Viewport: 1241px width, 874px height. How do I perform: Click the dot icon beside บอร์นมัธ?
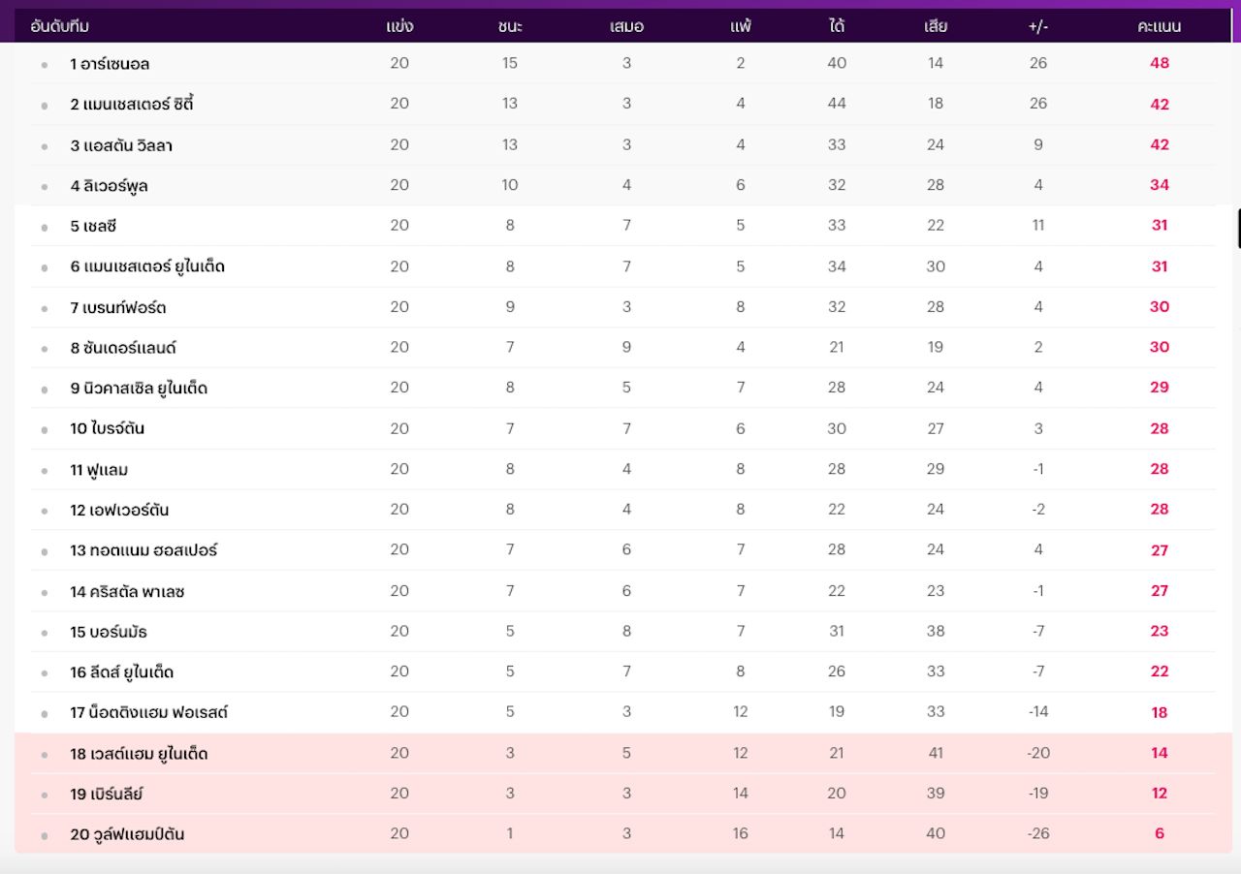pyautogui.click(x=45, y=634)
